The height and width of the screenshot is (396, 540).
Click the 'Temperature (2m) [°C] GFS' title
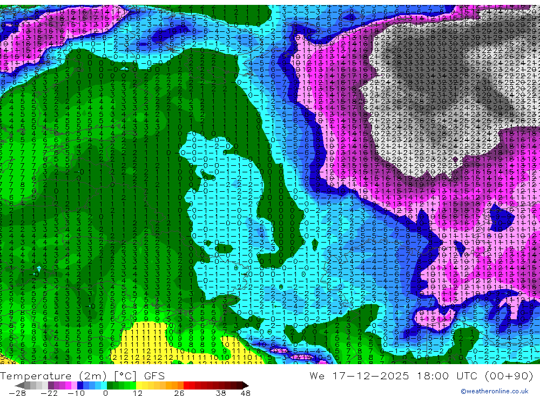coord(83,375)
